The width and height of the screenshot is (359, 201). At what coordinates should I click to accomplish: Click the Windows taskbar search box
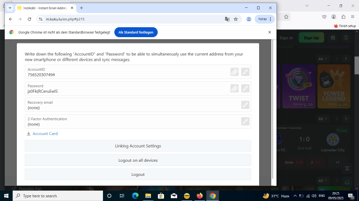pos(58,196)
